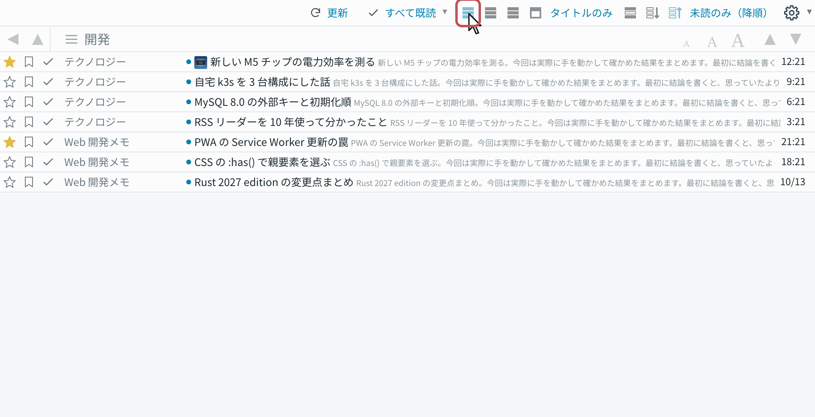Choose the gray list view icon next to the blue one
Viewport: 815px width, 417px height.
tap(491, 13)
